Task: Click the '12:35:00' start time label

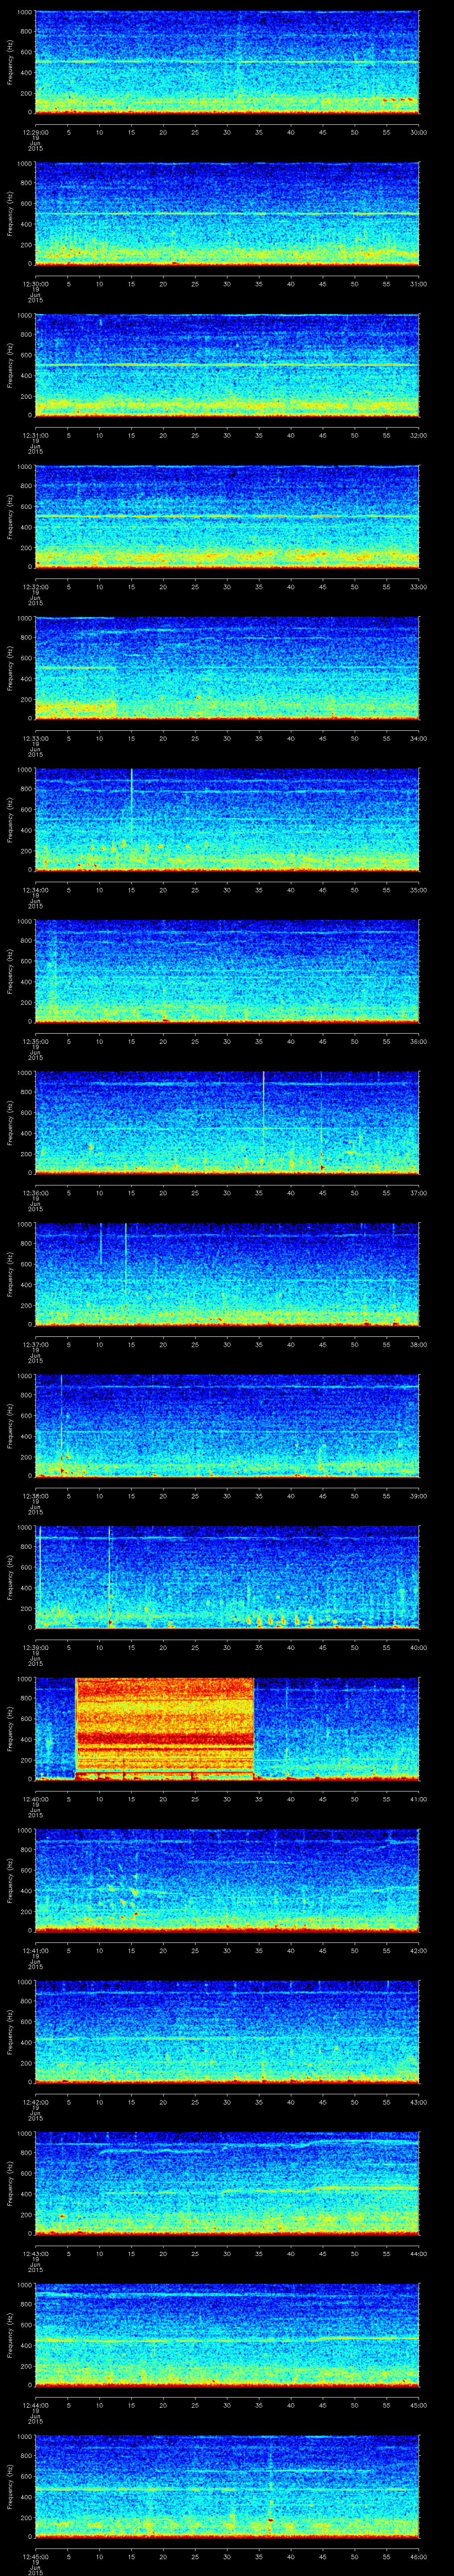Action: pyautogui.click(x=35, y=1041)
